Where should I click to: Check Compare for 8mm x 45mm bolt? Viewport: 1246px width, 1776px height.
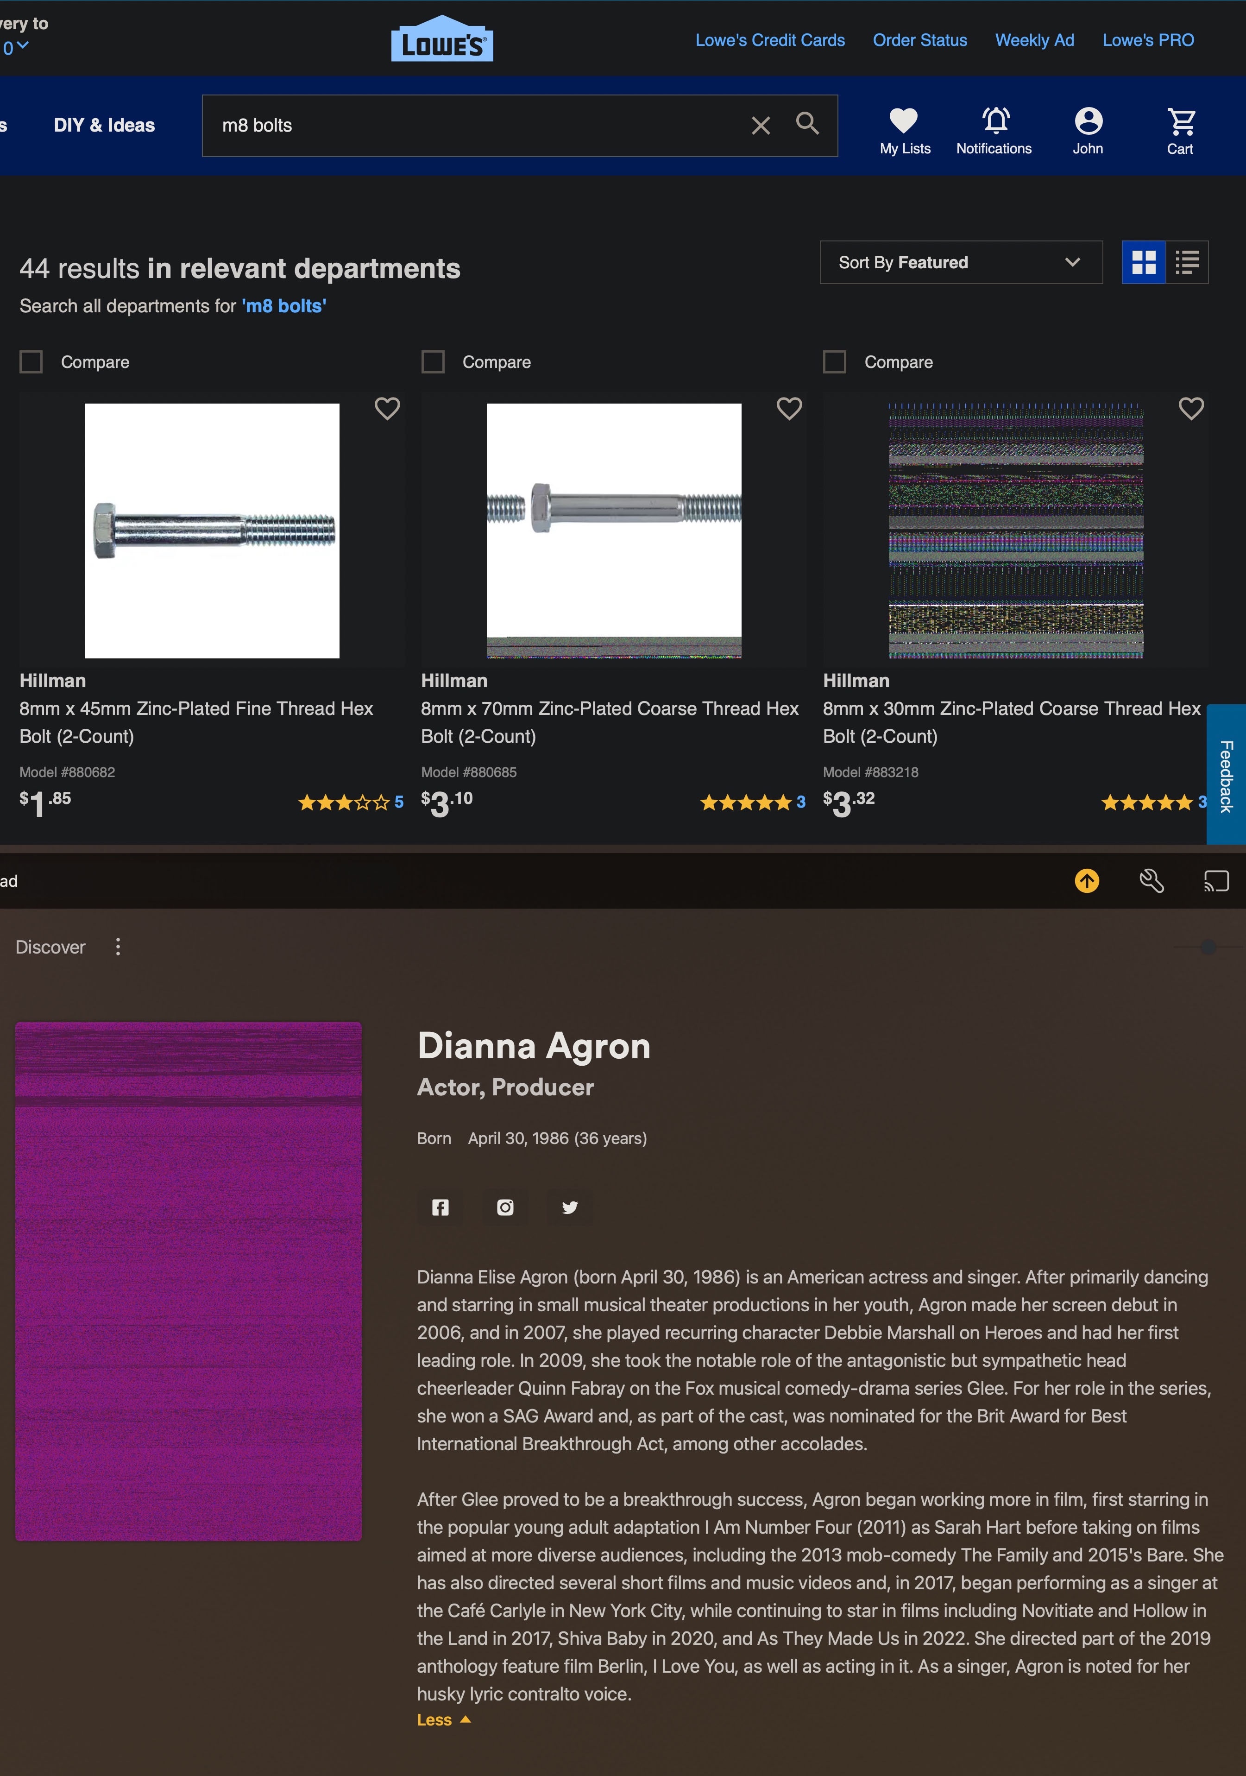[x=31, y=362]
